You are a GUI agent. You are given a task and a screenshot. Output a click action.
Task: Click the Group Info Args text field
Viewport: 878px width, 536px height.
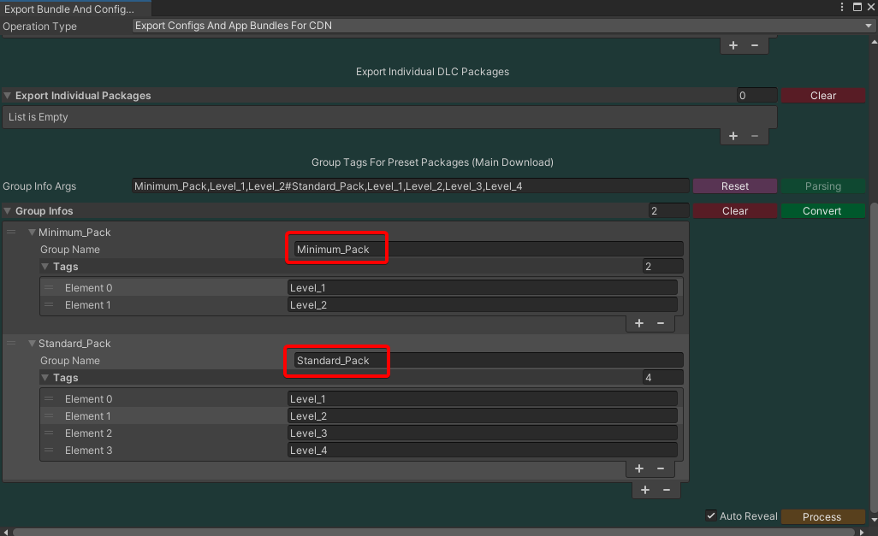pos(410,186)
